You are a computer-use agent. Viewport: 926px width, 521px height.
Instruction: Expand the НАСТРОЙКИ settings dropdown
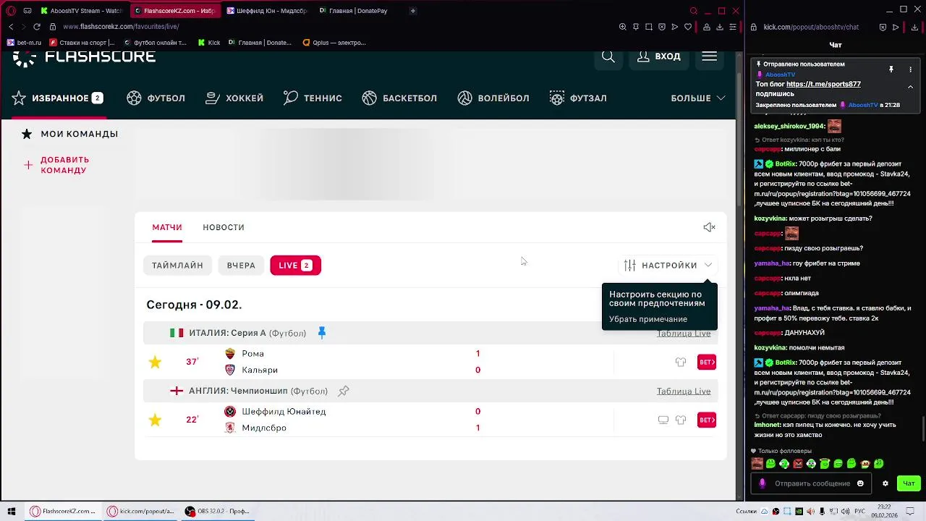(x=668, y=266)
